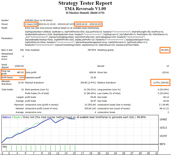Click the consecutive losses value '2 (-24.49)'
This screenshot has width=171, height=155.
click(164, 105)
